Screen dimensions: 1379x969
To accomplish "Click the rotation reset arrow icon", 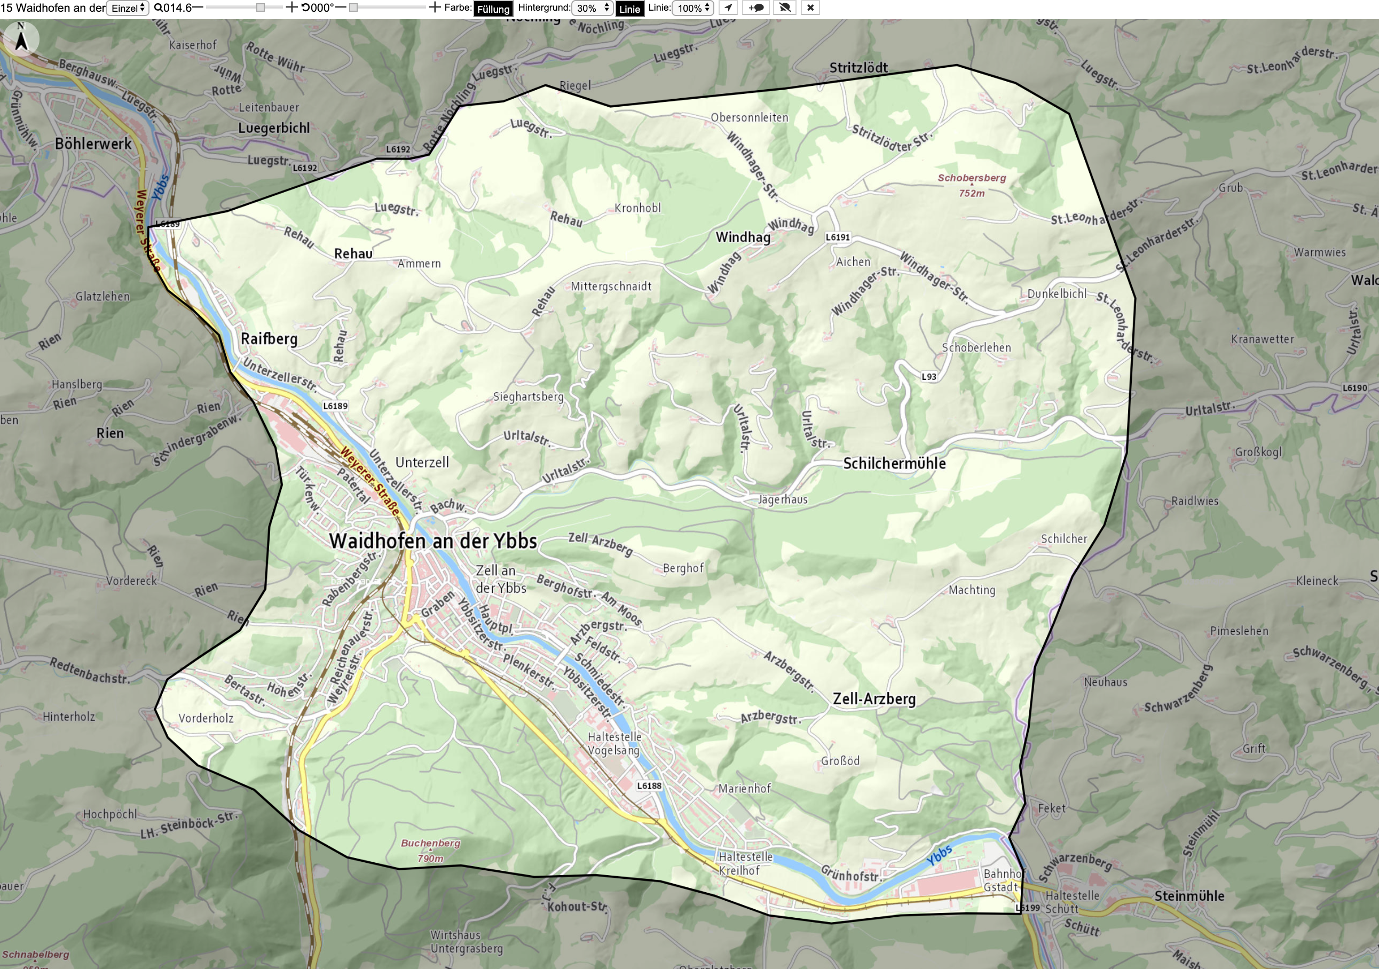I will (x=306, y=8).
